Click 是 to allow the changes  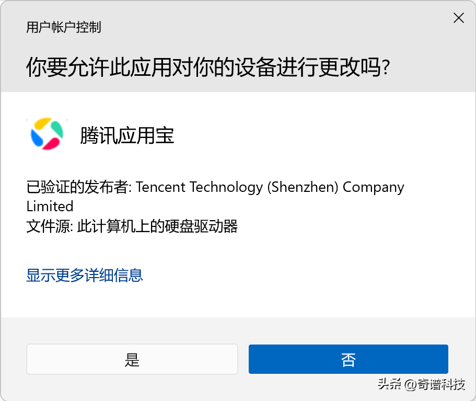(132, 359)
